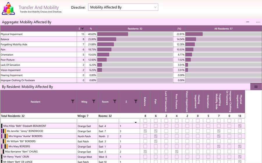Open the Directive combo box
This screenshot has height=163, width=262.
click(x=123, y=7)
